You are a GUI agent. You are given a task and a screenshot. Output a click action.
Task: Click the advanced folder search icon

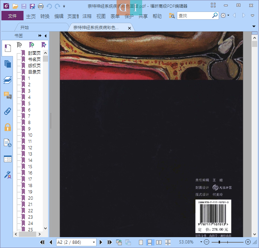[x=172, y=16]
